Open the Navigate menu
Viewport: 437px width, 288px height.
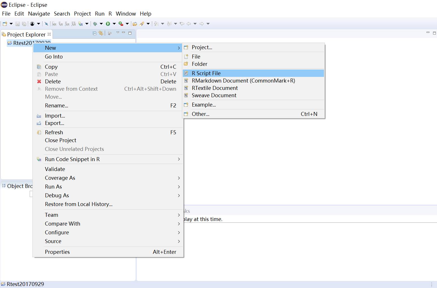point(39,14)
